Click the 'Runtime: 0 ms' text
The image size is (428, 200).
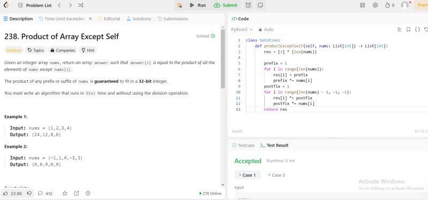point(280,161)
